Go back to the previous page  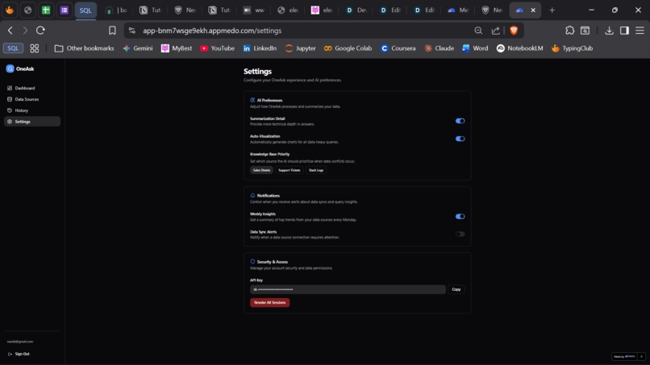click(10, 31)
